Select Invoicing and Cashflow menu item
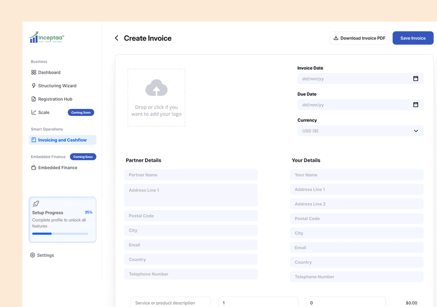 click(62, 140)
